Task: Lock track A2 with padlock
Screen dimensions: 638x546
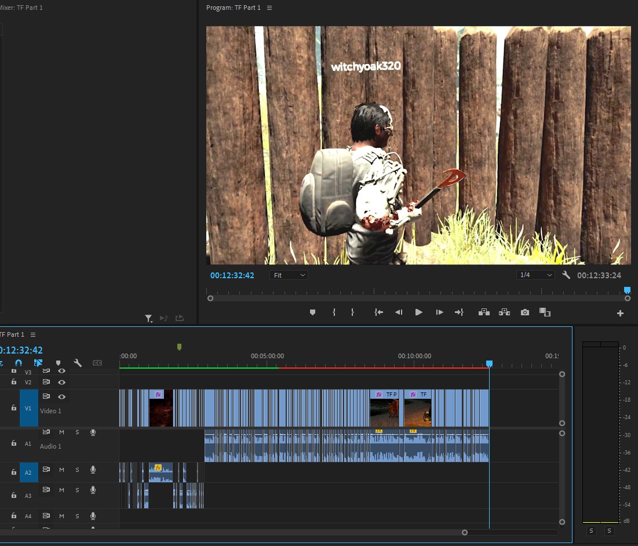Action: tap(14, 472)
